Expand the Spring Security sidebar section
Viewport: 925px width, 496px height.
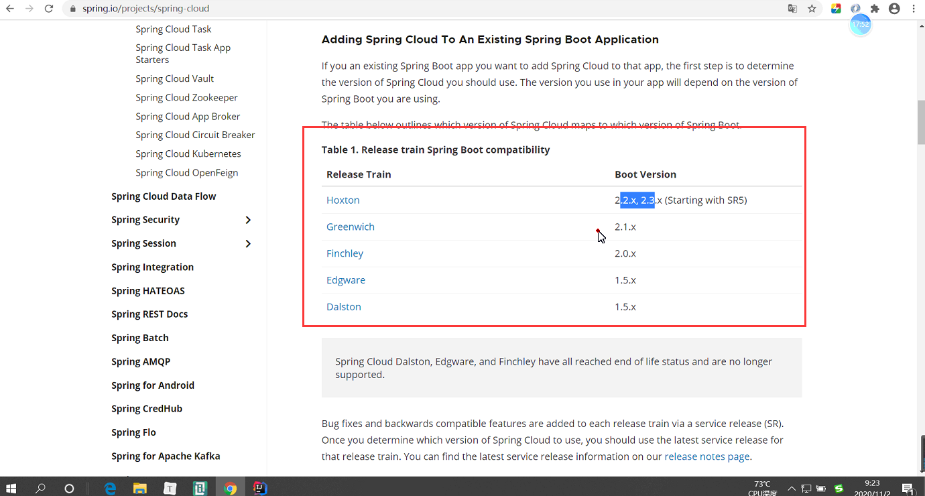[248, 220]
